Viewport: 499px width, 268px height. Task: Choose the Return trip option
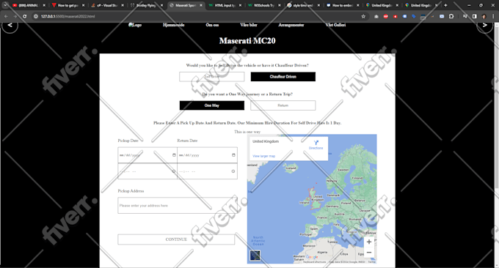point(283,105)
